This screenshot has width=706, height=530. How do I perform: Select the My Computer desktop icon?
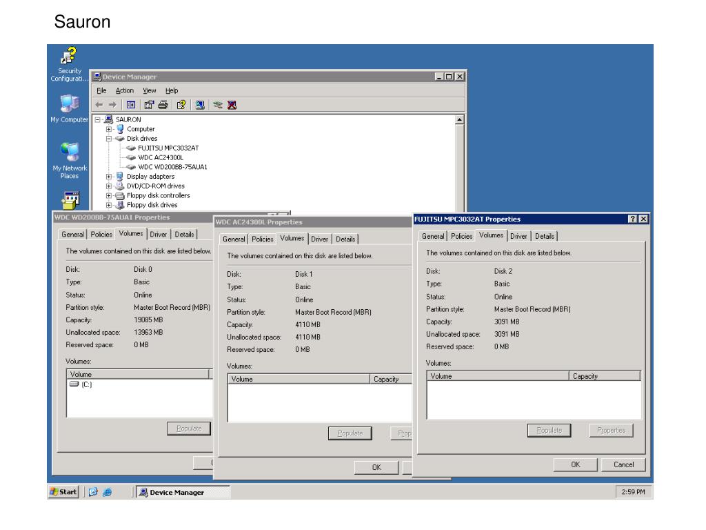tap(70, 108)
